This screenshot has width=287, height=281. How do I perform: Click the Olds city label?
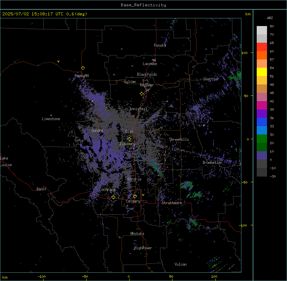(129, 131)
